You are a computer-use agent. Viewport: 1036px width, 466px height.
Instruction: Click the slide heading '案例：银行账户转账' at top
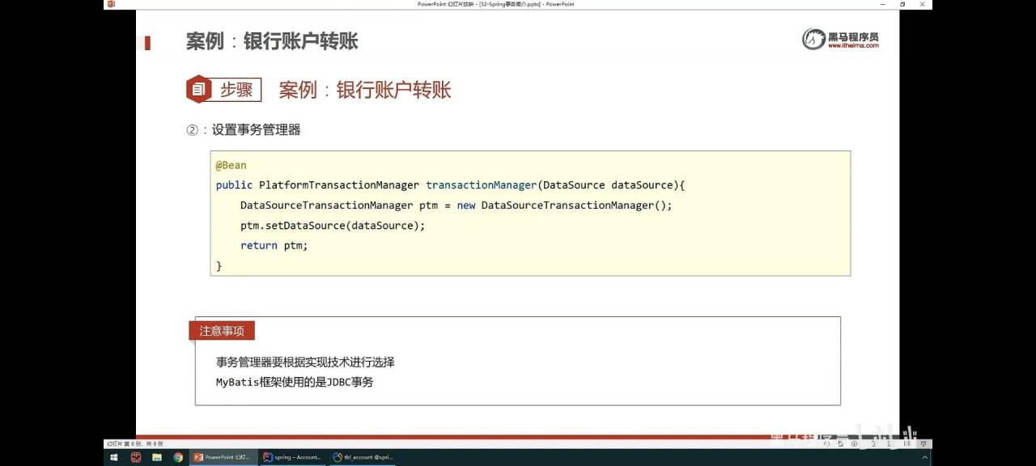tap(272, 41)
